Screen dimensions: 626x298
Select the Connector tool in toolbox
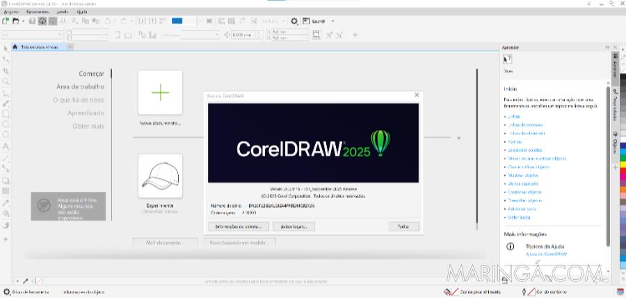coord(6,169)
